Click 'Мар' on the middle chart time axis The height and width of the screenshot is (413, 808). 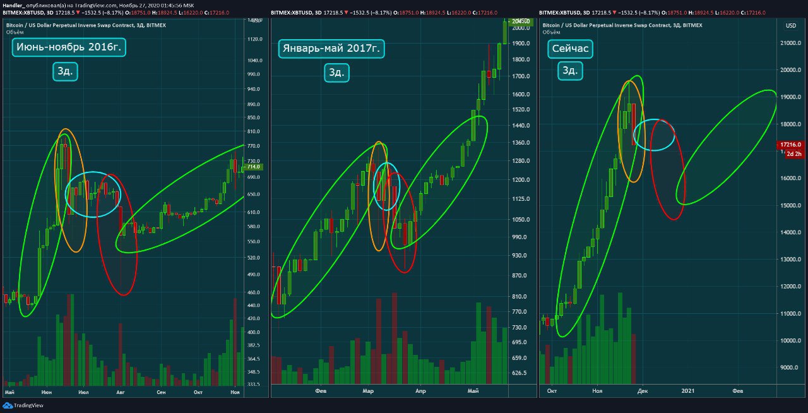point(367,392)
